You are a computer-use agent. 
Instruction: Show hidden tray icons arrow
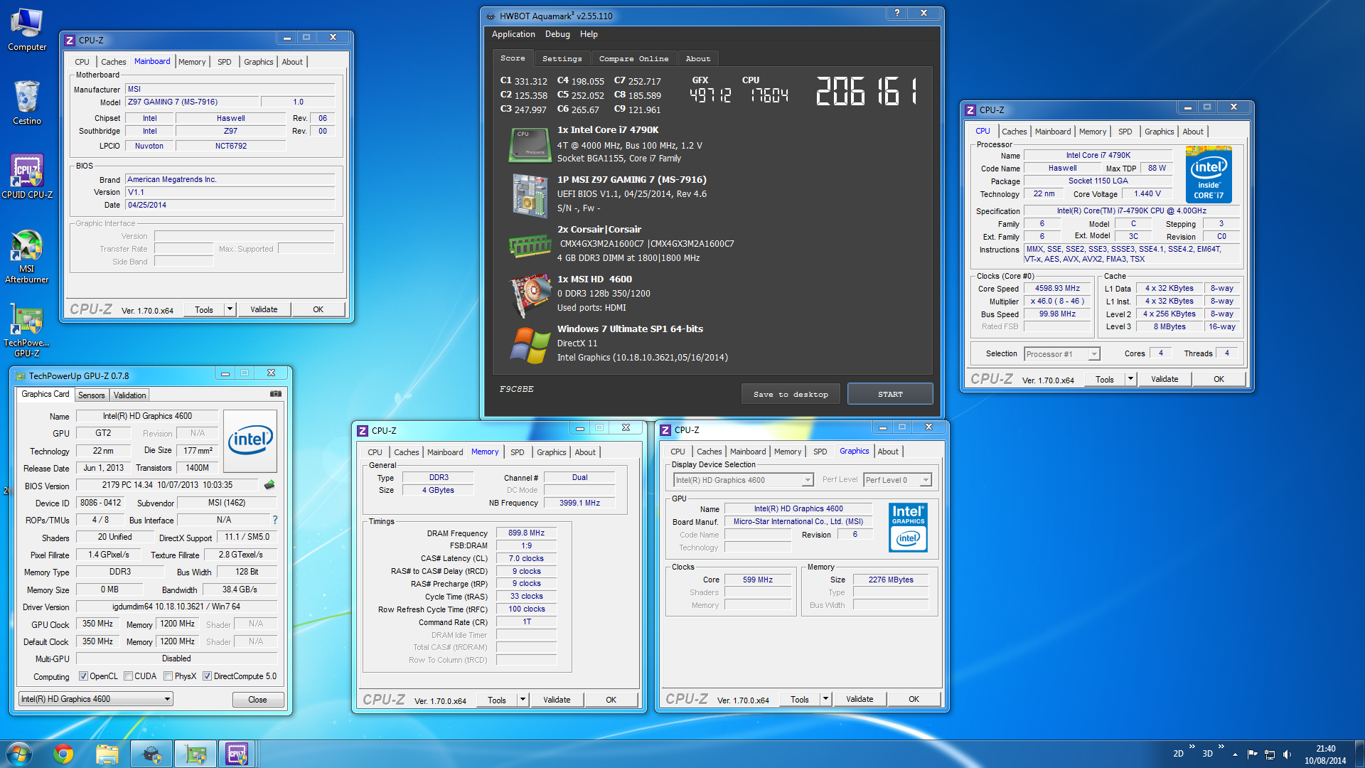pos(1236,754)
